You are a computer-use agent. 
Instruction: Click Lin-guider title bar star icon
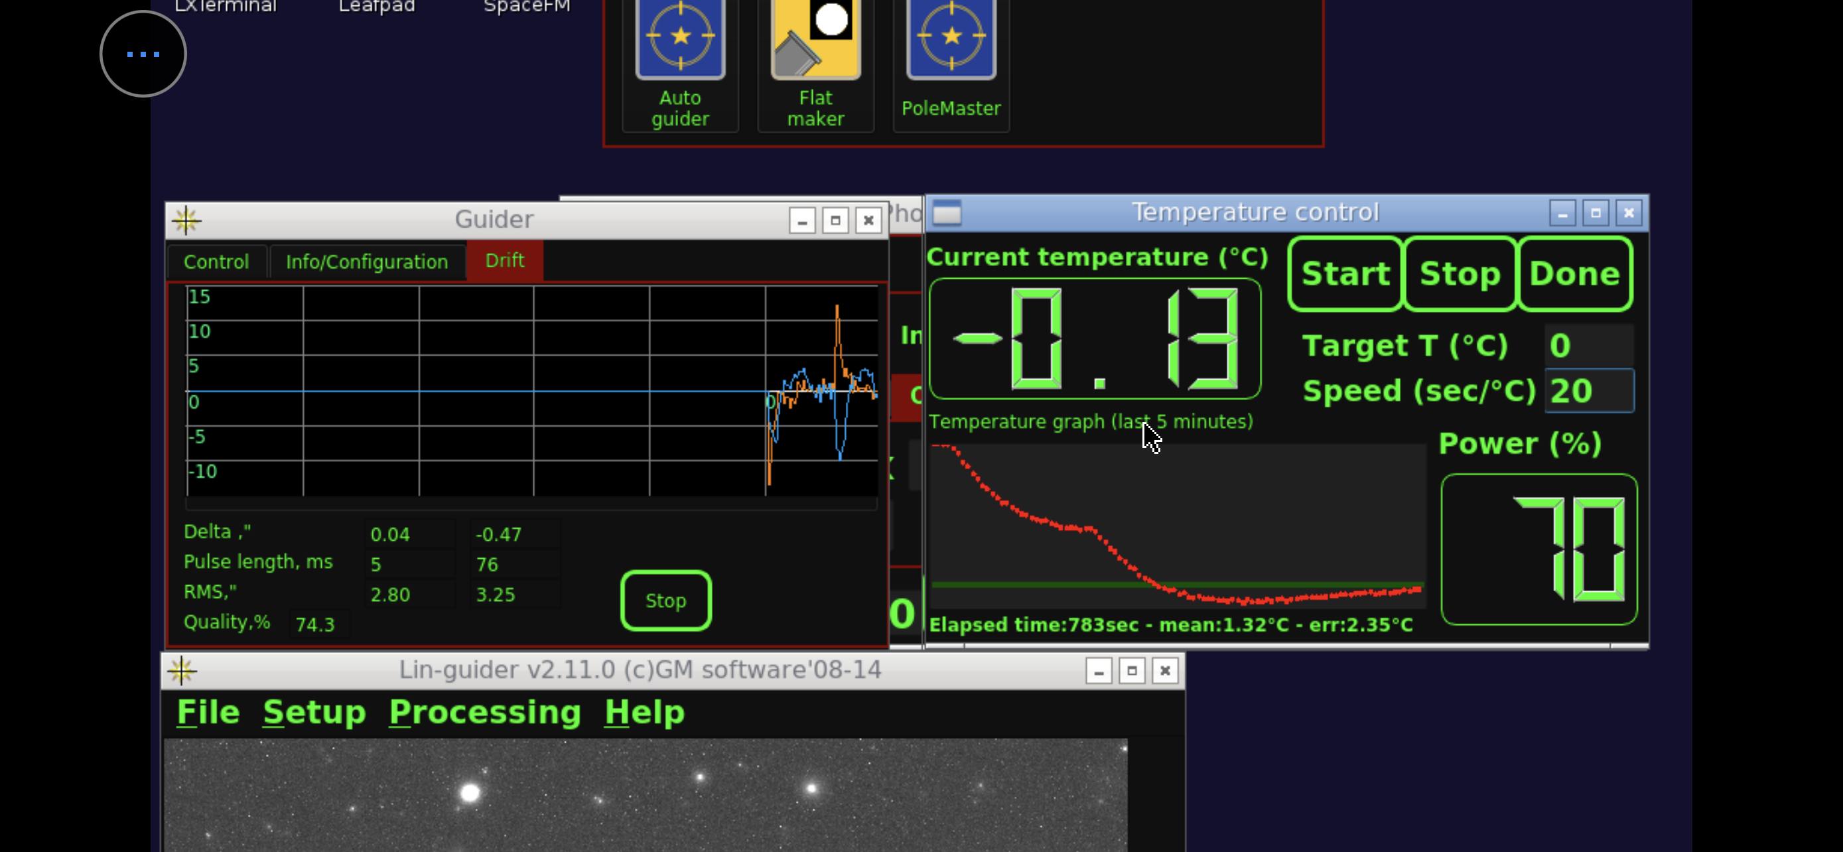tap(182, 670)
